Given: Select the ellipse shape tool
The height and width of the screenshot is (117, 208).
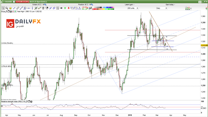Looking at the screenshot, I should pyautogui.click(x=72, y=8).
